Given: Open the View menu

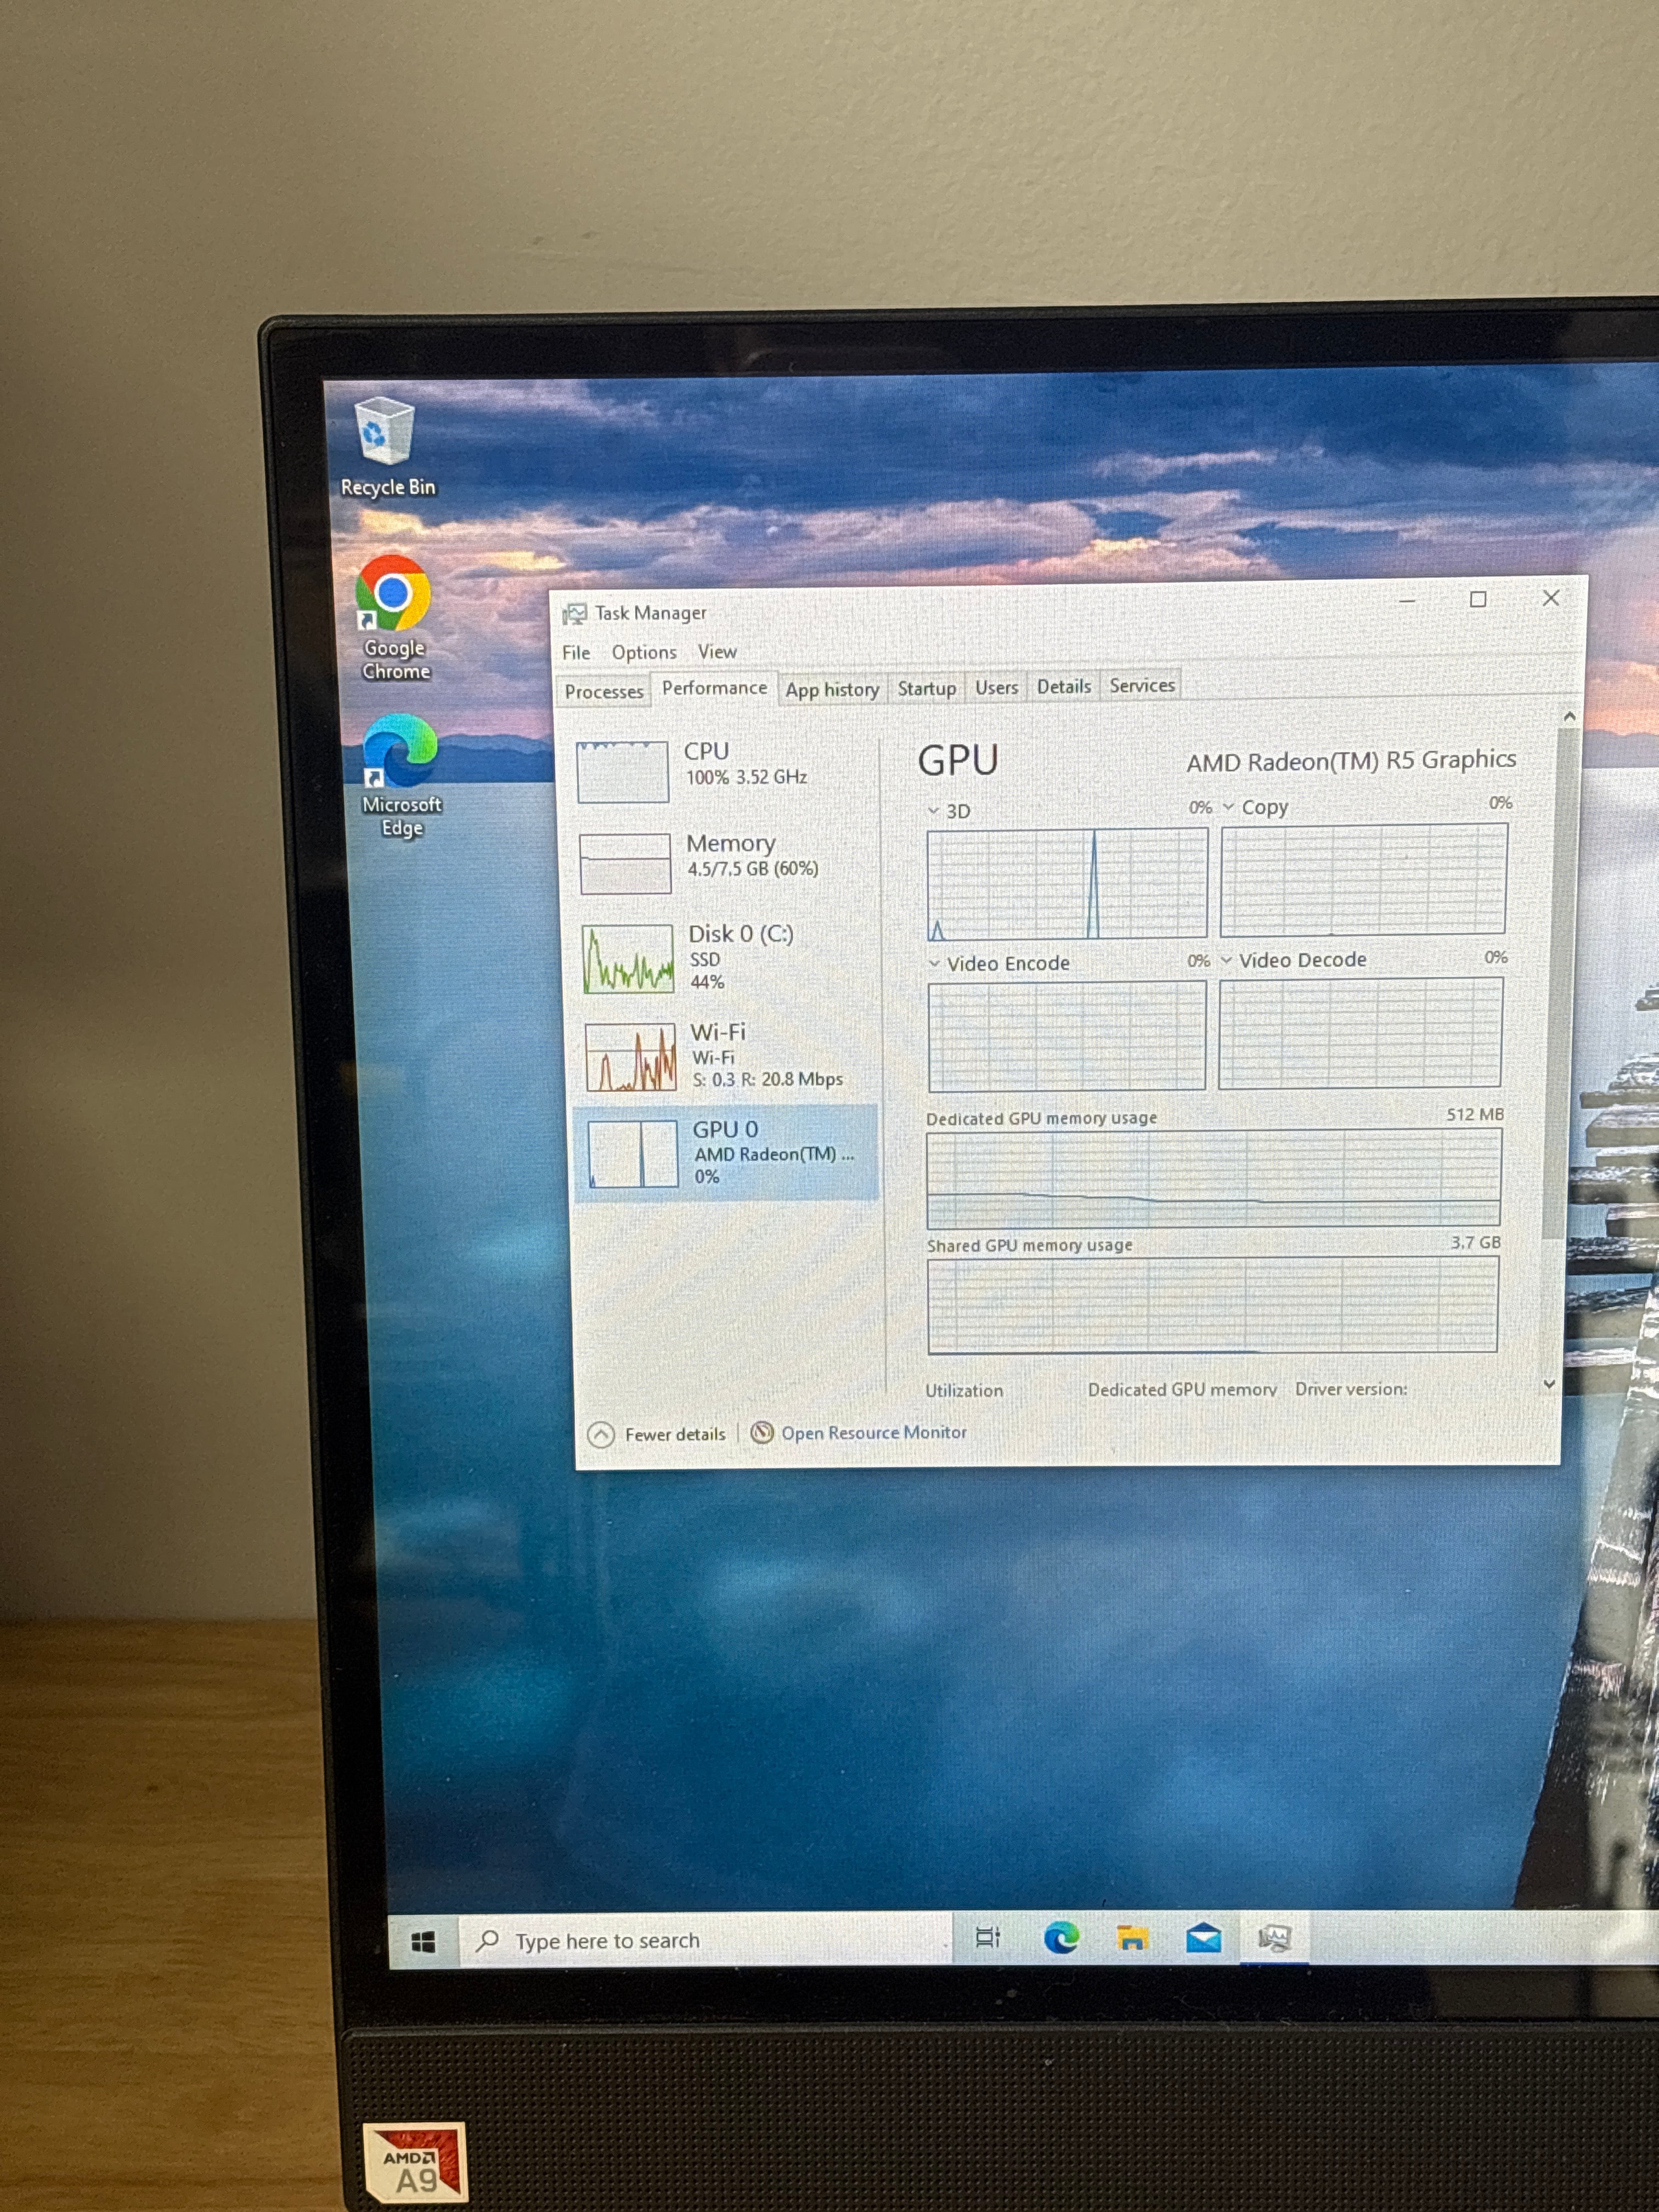Looking at the screenshot, I should pyautogui.click(x=717, y=651).
